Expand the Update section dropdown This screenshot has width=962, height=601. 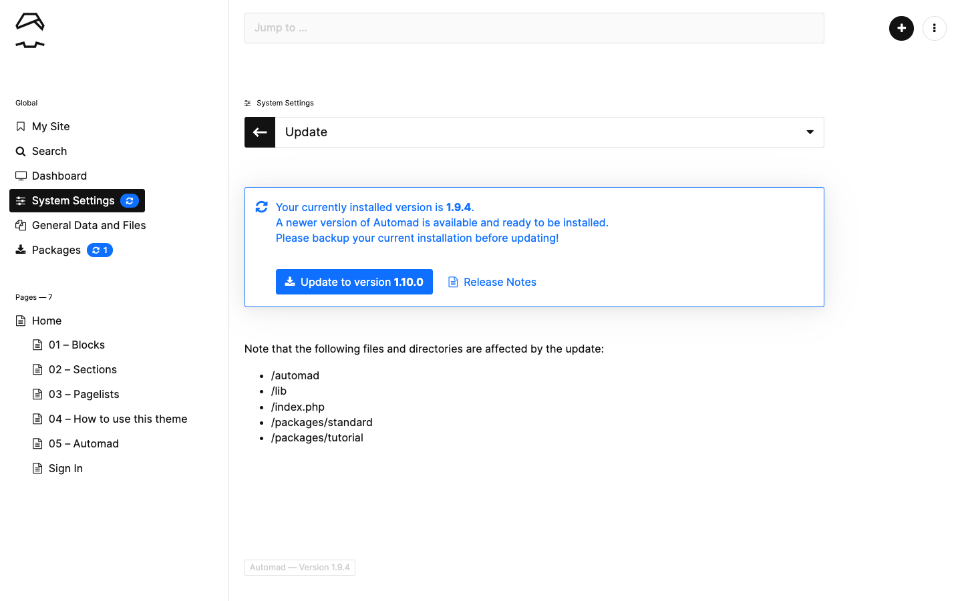(549, 132)
